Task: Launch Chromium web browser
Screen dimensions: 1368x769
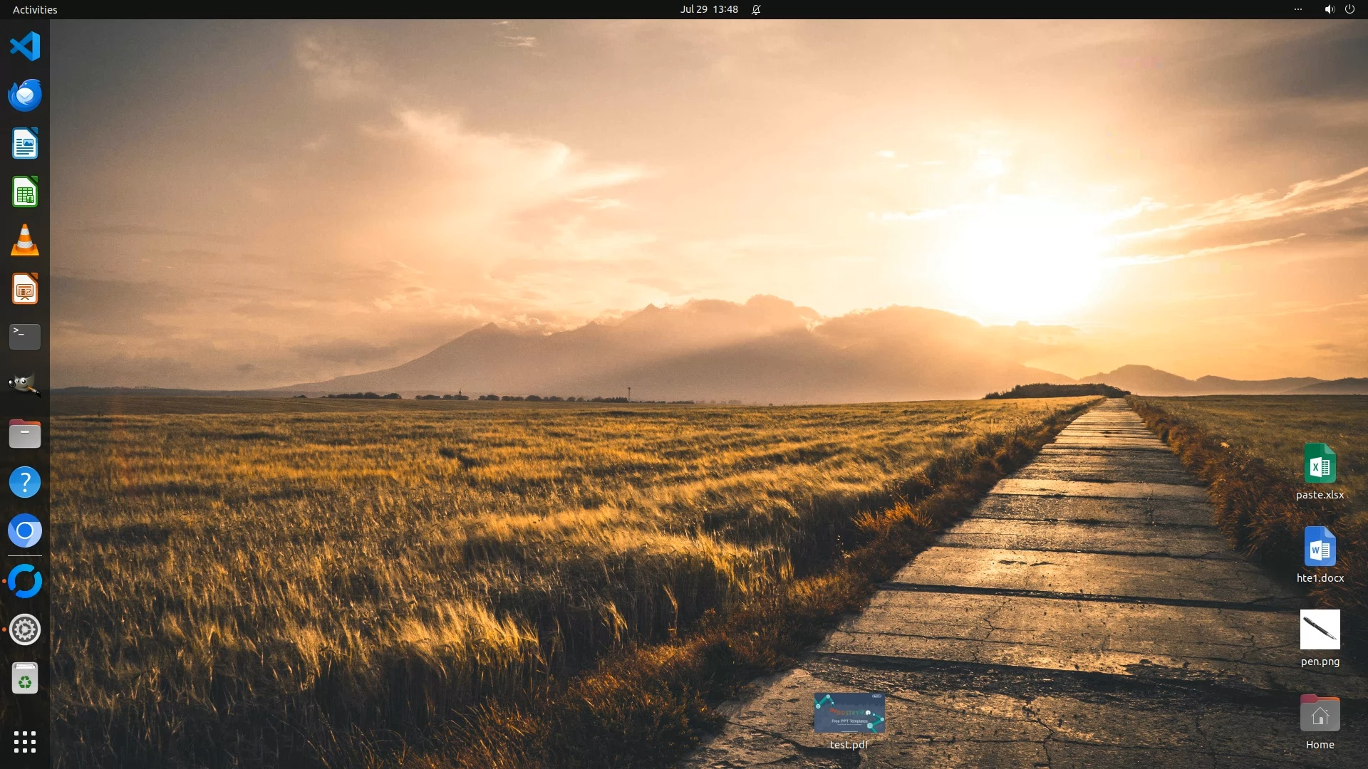Action: click(25, 530)
